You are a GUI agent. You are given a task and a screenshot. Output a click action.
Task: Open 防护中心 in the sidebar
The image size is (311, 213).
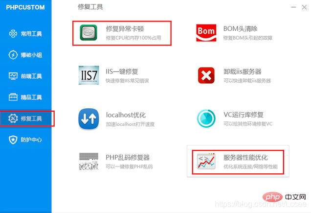[25, 140]
